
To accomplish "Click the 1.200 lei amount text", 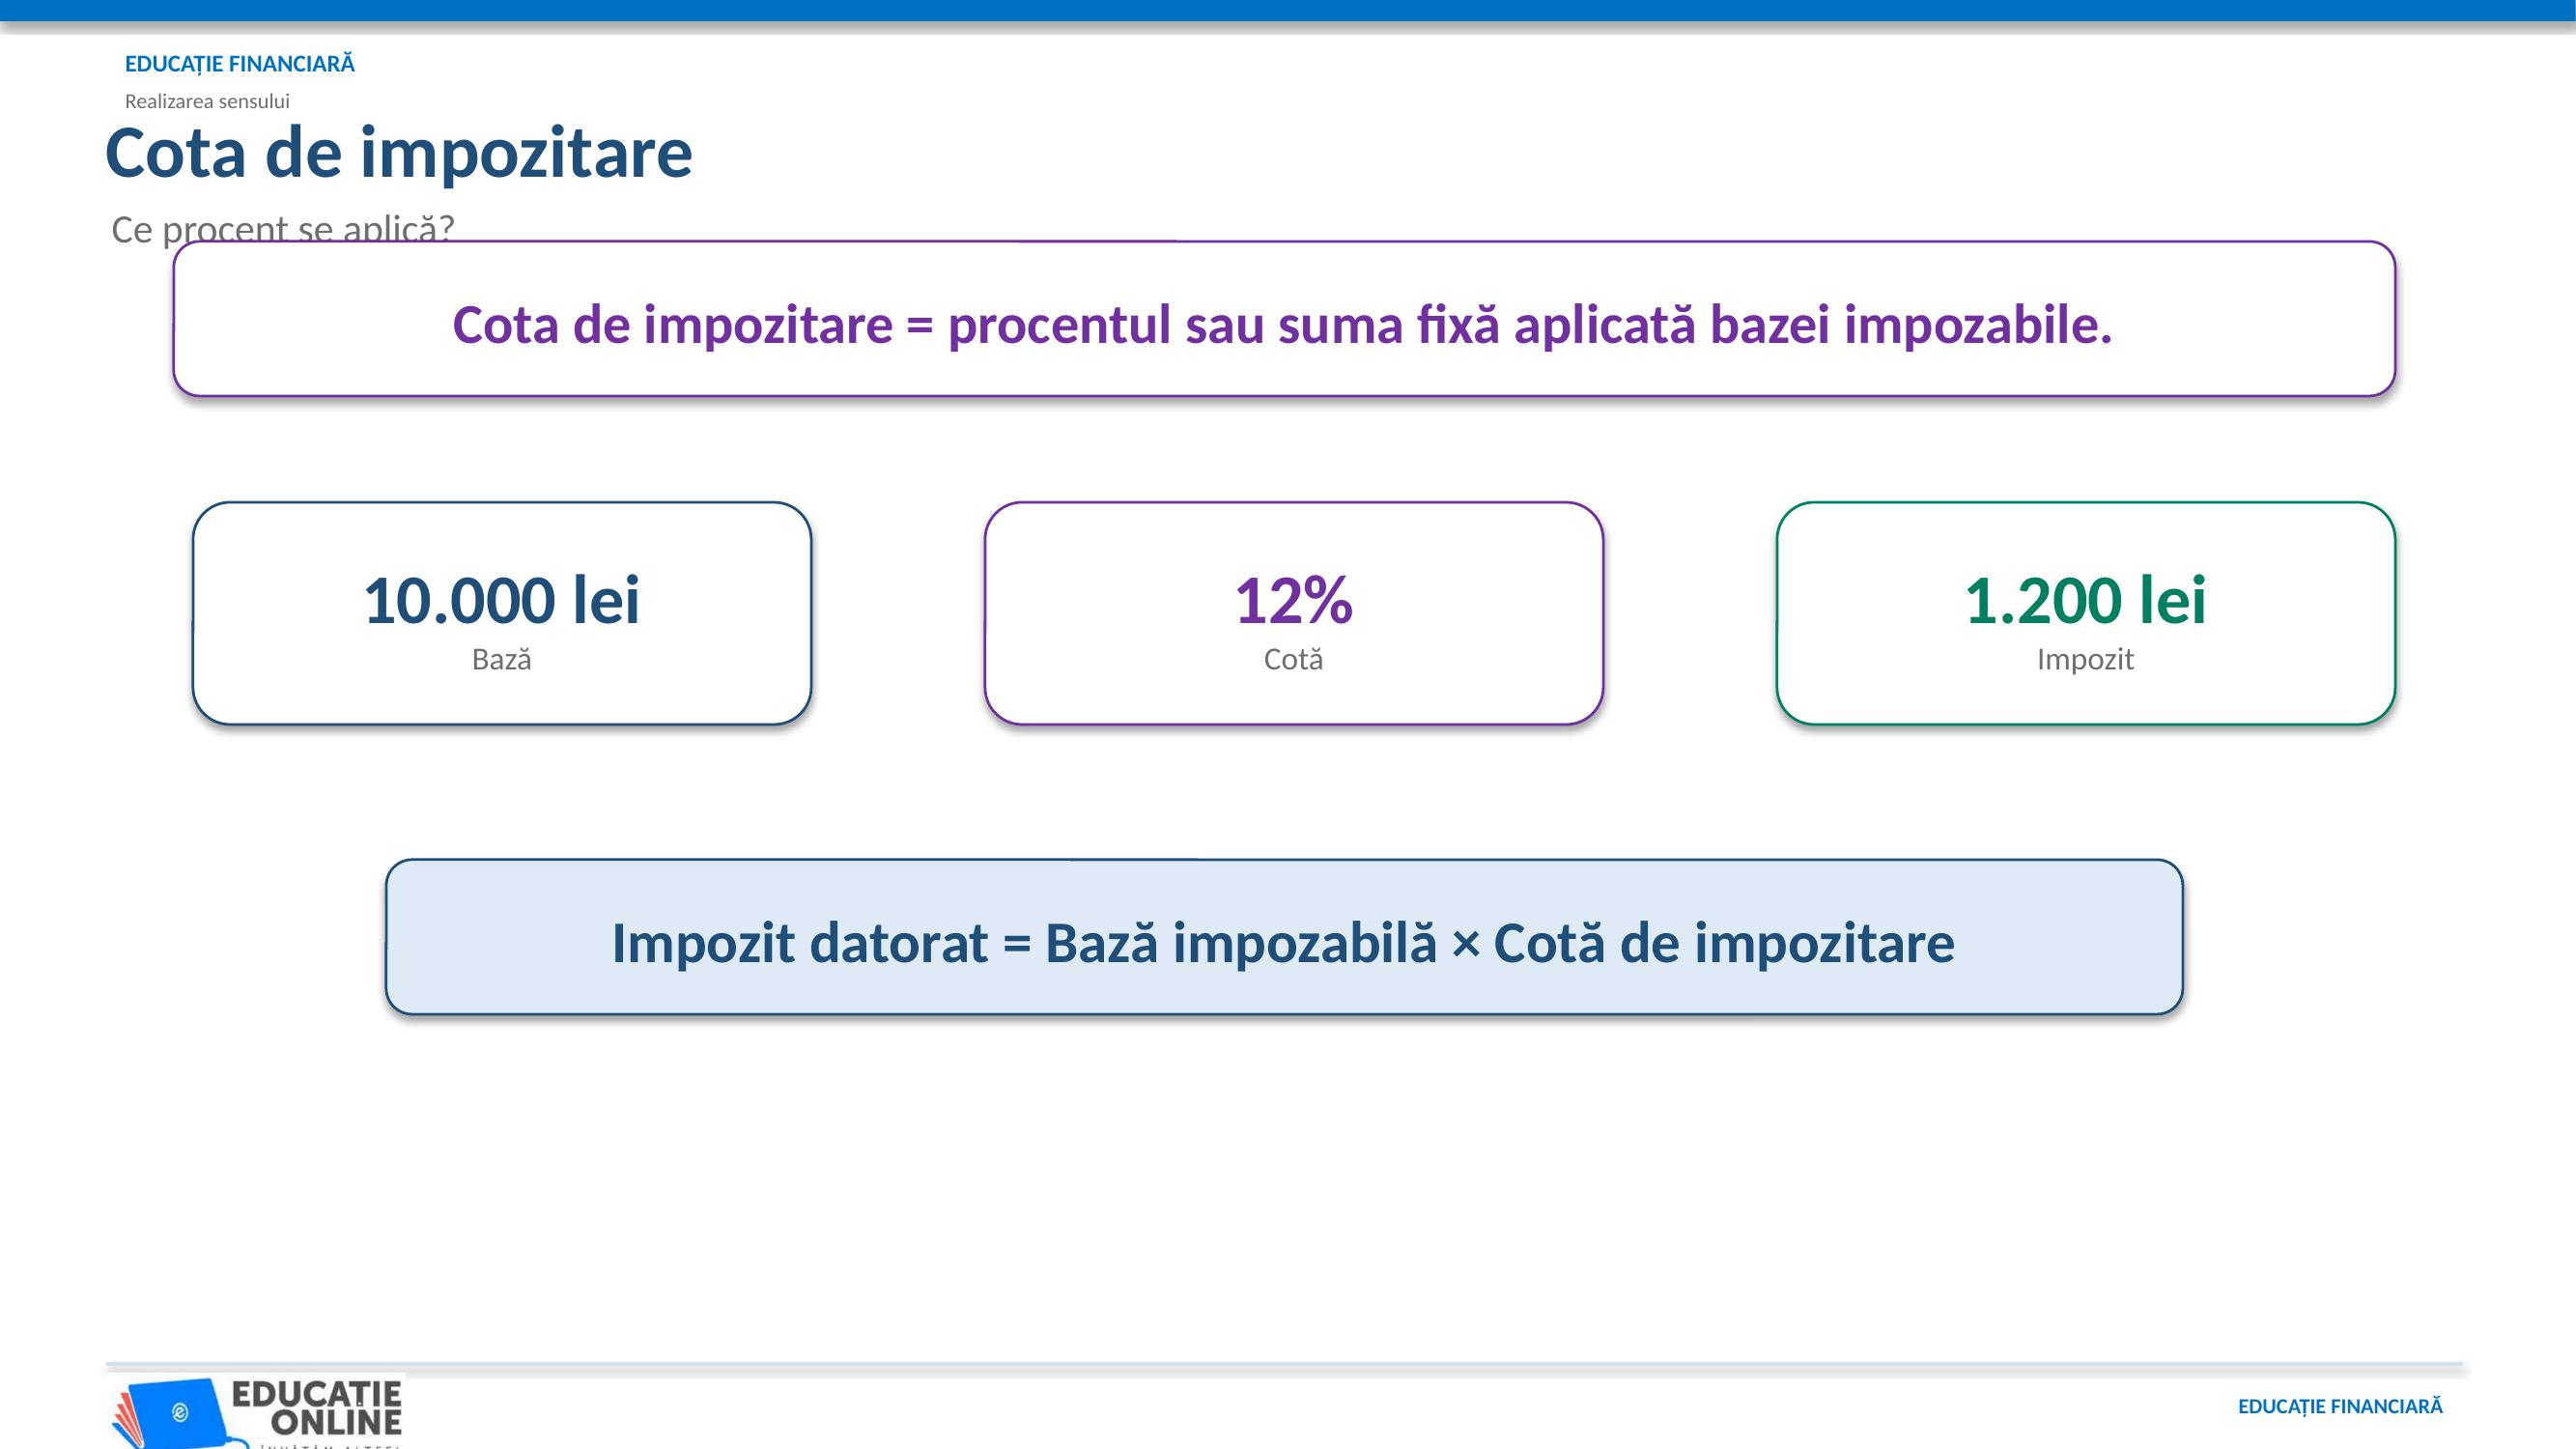I will (2085, 601).
